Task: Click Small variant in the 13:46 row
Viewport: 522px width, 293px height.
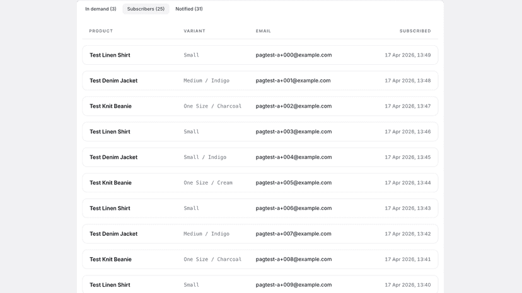Action: pos(192,132)
